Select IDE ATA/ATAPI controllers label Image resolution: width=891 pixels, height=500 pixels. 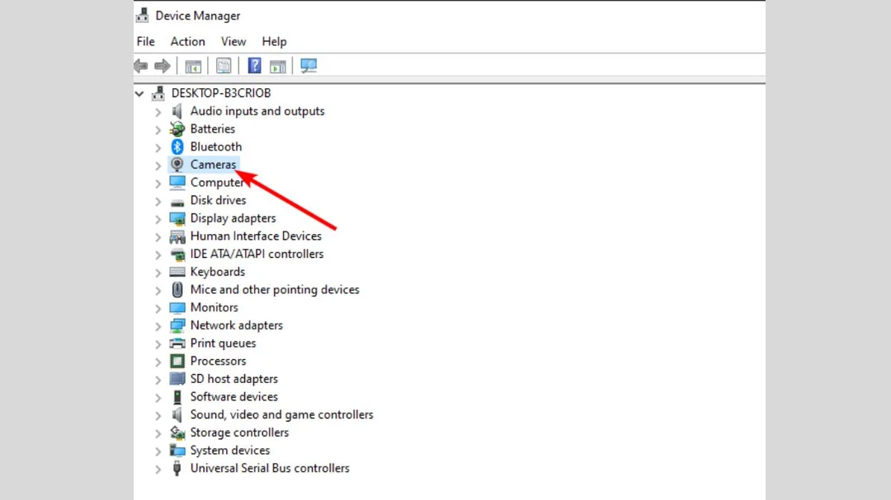257,255
